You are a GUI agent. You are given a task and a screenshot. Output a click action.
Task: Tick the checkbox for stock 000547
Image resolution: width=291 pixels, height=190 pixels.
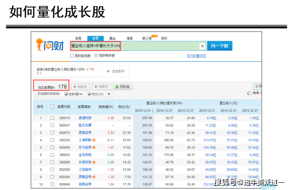coord(52,125)
